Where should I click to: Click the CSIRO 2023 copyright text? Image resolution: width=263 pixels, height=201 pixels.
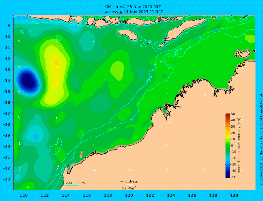coord(261,139)
